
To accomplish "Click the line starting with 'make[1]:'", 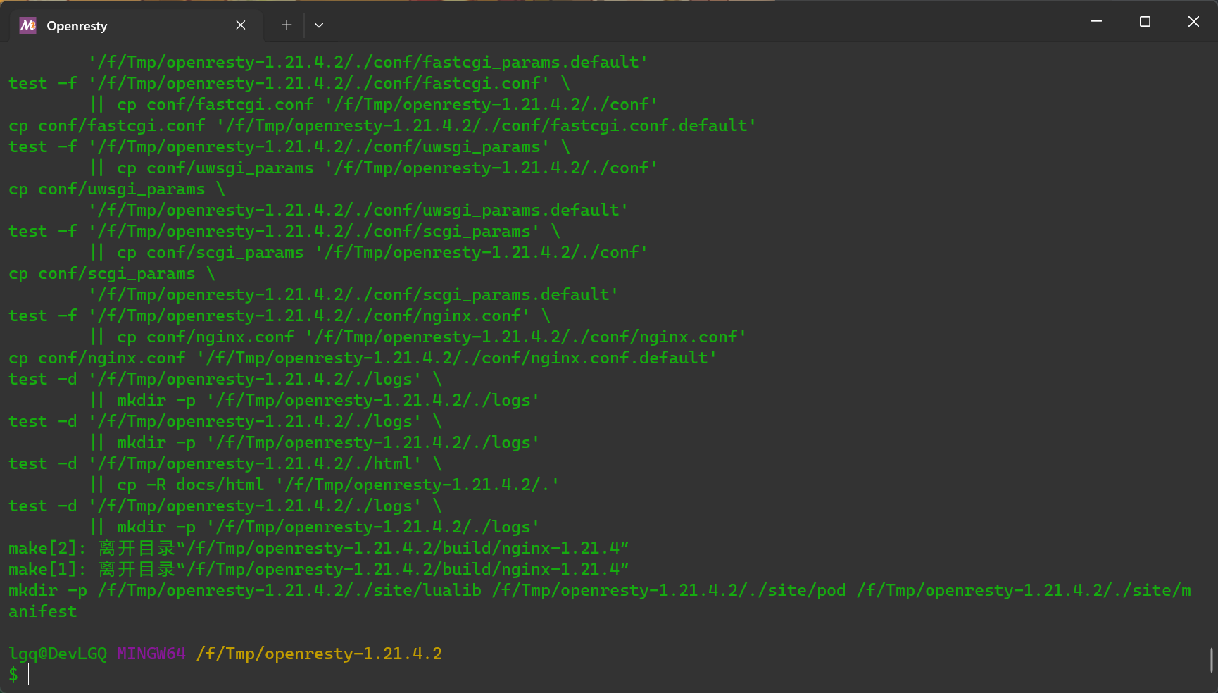I will pyautogui.click(x=319, y=569).
